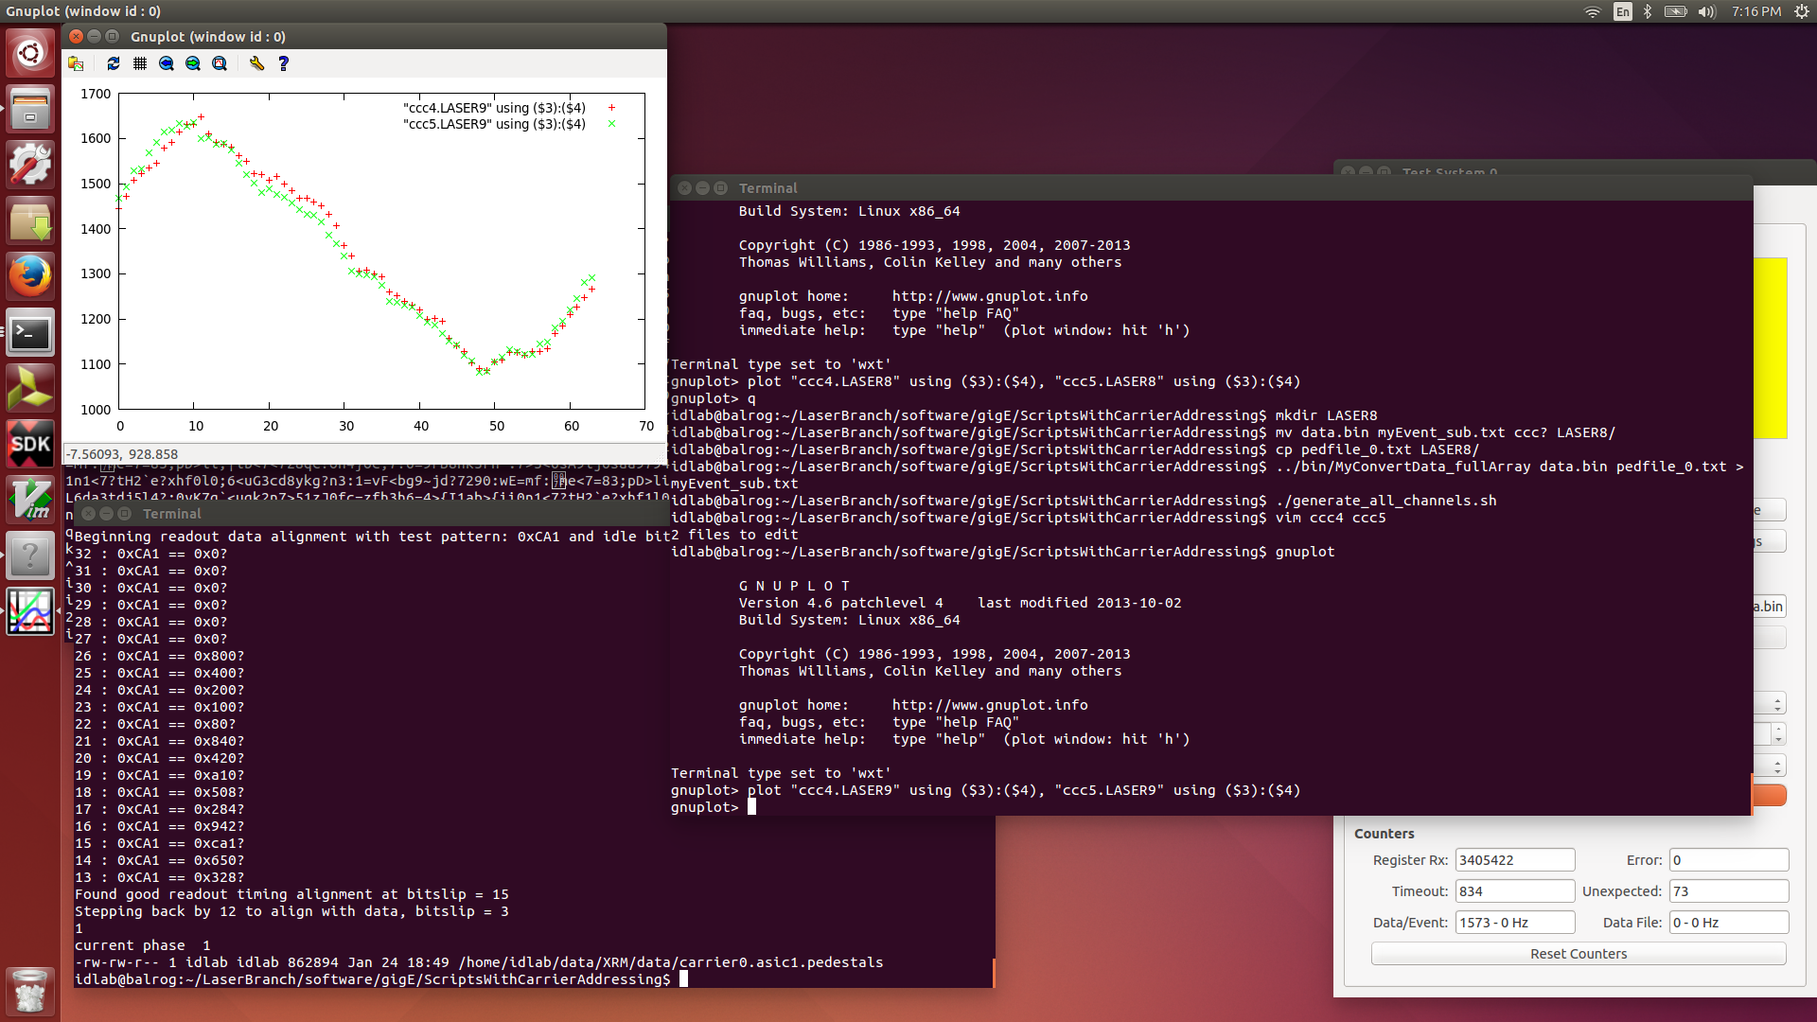Autoscale the Gnuplot plot
The width and height of the screenshot is (1817, 1022).
click(220, 63)
